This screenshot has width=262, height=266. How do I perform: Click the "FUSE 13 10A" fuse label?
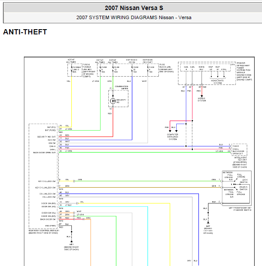(x=117, y=70)
